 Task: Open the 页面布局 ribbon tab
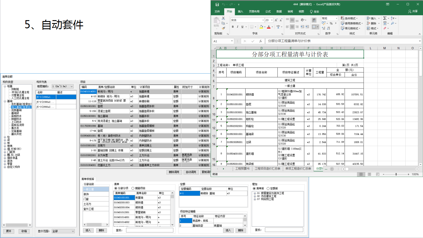click(x=254, y=11)
